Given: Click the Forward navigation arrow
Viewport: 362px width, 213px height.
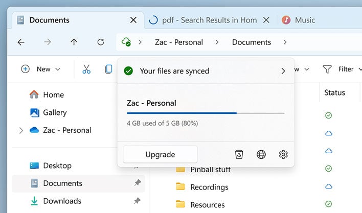Looking at the screenshot, I should click(48, 42).
